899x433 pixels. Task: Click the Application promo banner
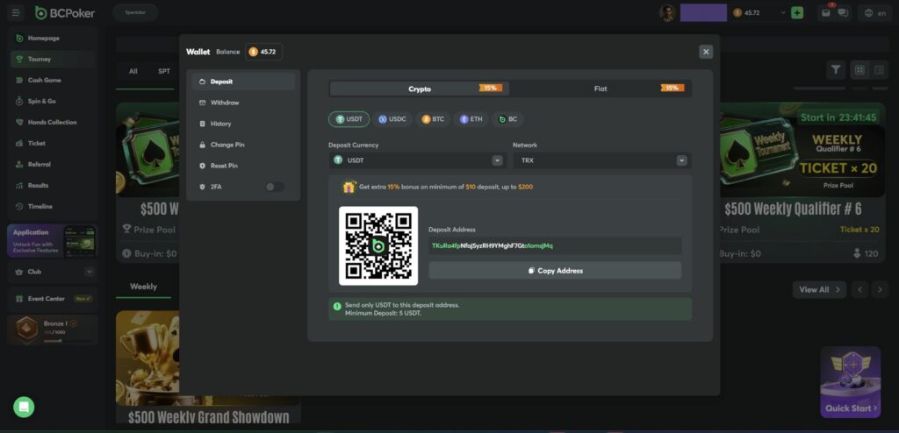point(52,240)
